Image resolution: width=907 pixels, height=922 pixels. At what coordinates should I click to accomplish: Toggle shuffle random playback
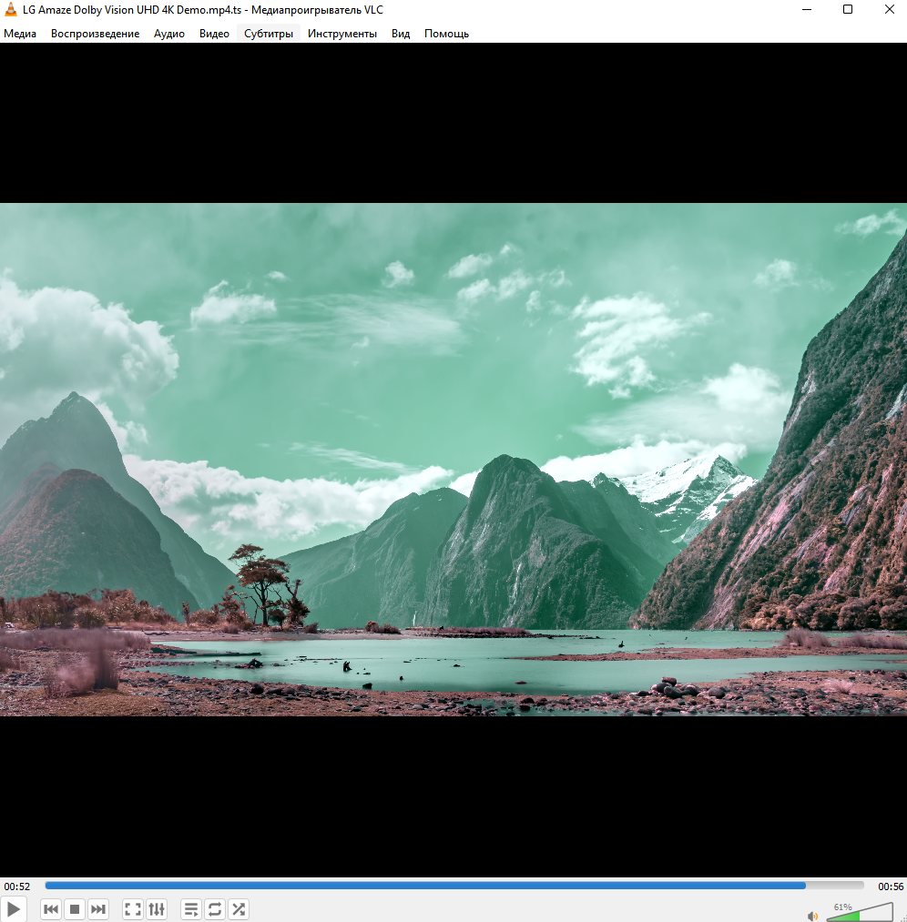tap(239, 909)
